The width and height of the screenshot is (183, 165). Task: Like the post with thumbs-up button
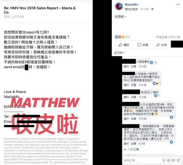[124, 45]
